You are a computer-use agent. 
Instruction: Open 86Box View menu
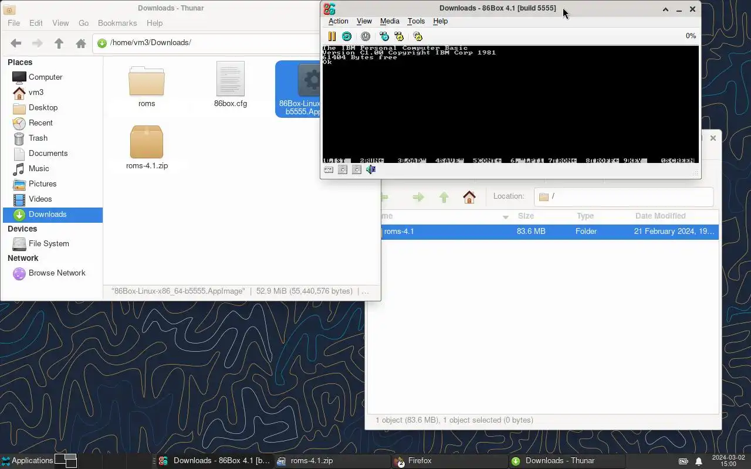[364, 21]
